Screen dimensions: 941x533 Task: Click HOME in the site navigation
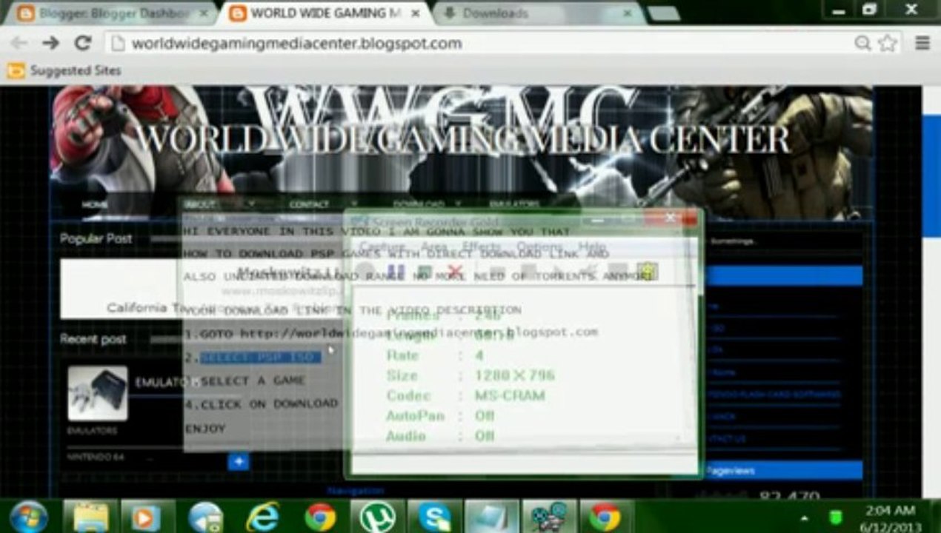click(x=94, y=204)
